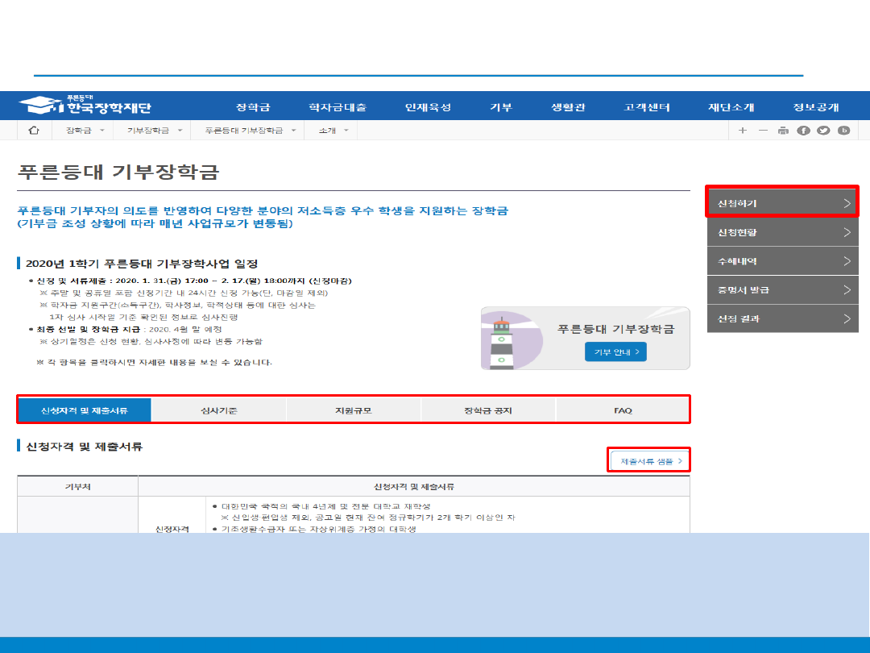Click the 신청하기 side button

[x=782, y=203]
